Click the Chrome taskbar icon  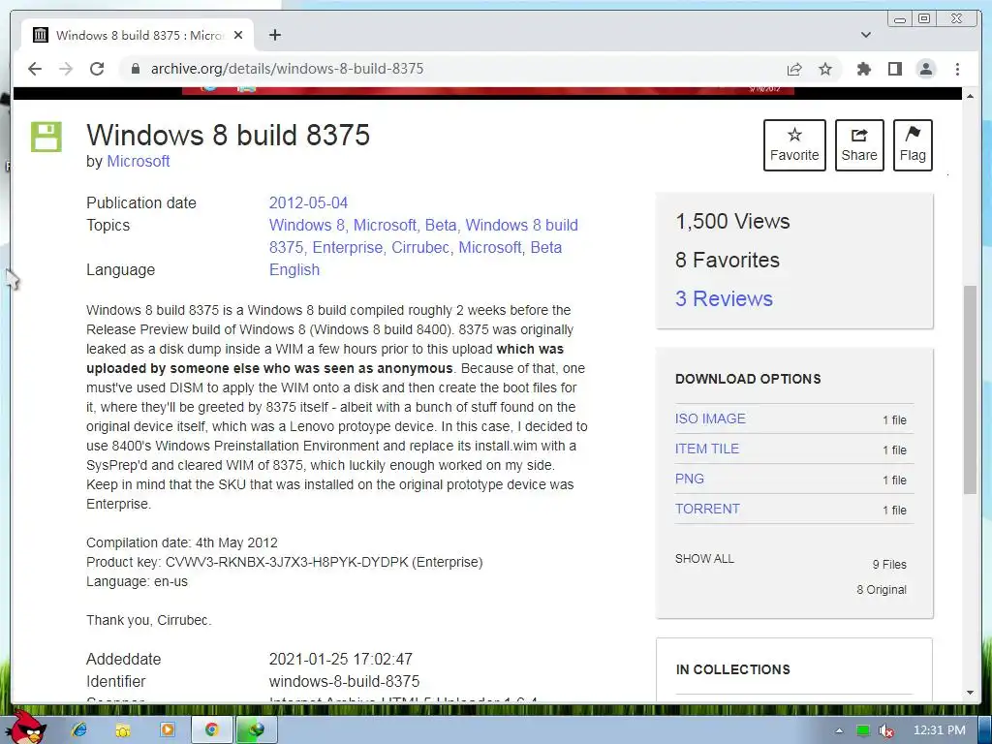pyautogui.click(x=211, y=730)
